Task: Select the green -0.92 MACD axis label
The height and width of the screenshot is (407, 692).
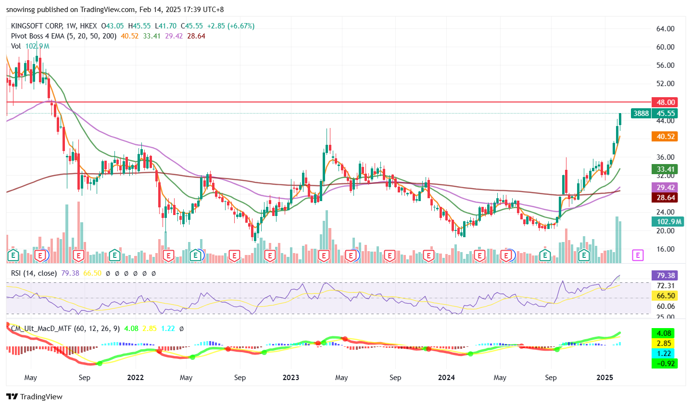Action: [x=664, y=363]
